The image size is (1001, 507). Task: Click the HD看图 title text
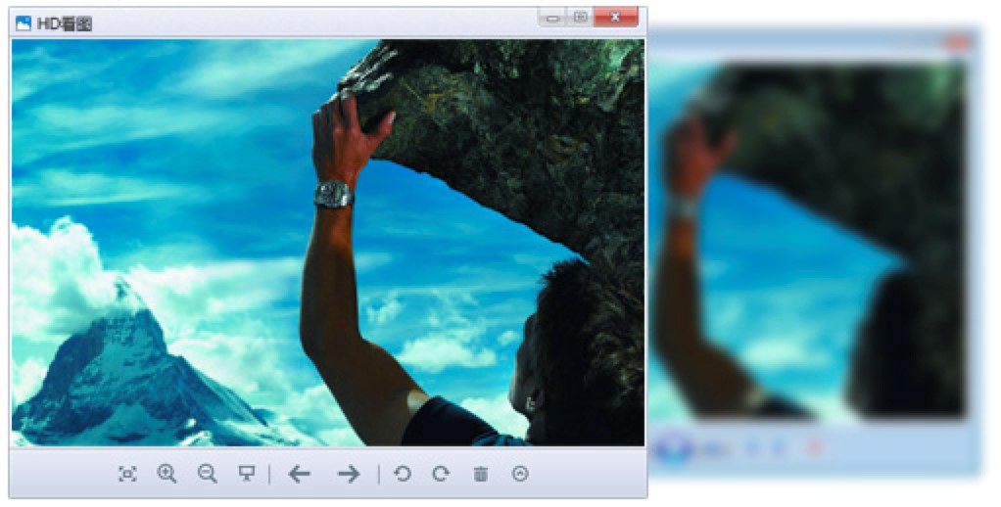65,24
